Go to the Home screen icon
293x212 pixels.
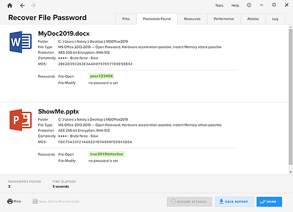[x=10, y=5]
